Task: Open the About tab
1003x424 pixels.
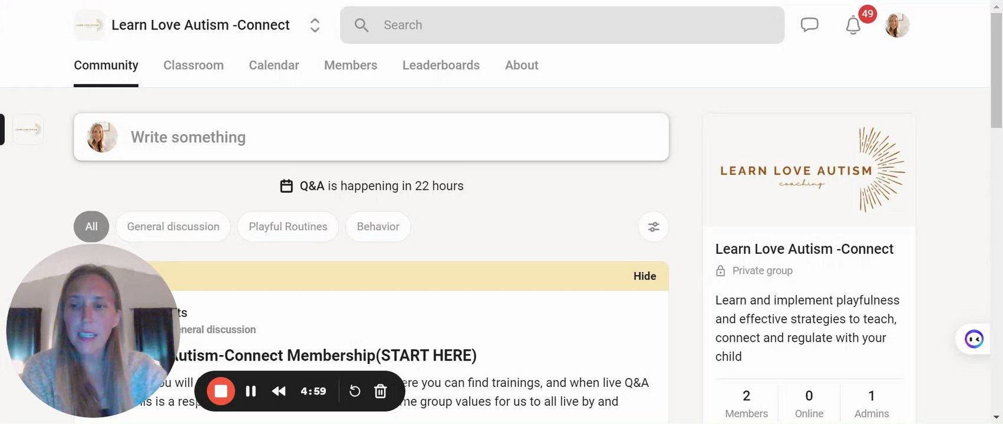Action: point(522,65)
